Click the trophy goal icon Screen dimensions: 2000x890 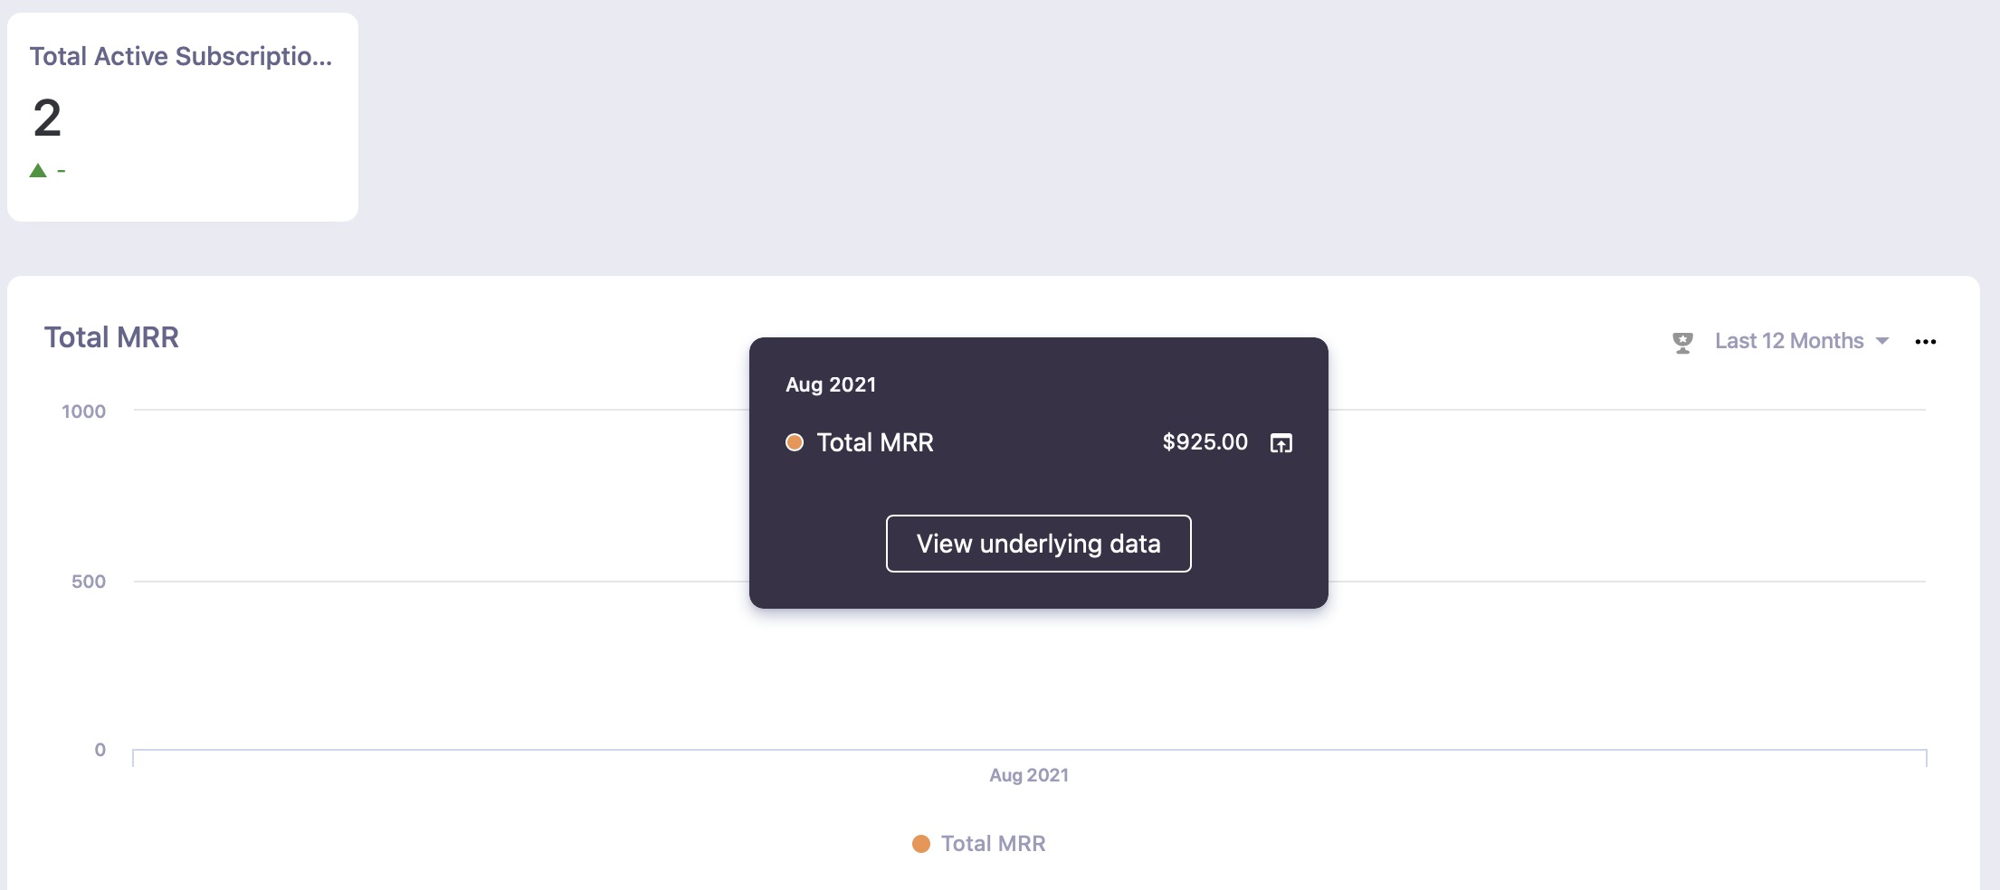point(1682,342)
